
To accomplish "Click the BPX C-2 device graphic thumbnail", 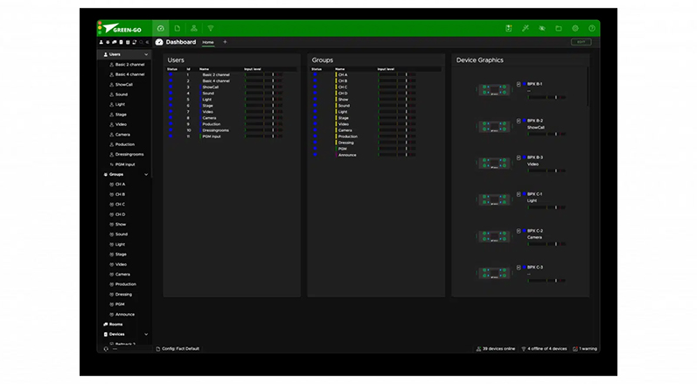I will (x=494, y=236).
